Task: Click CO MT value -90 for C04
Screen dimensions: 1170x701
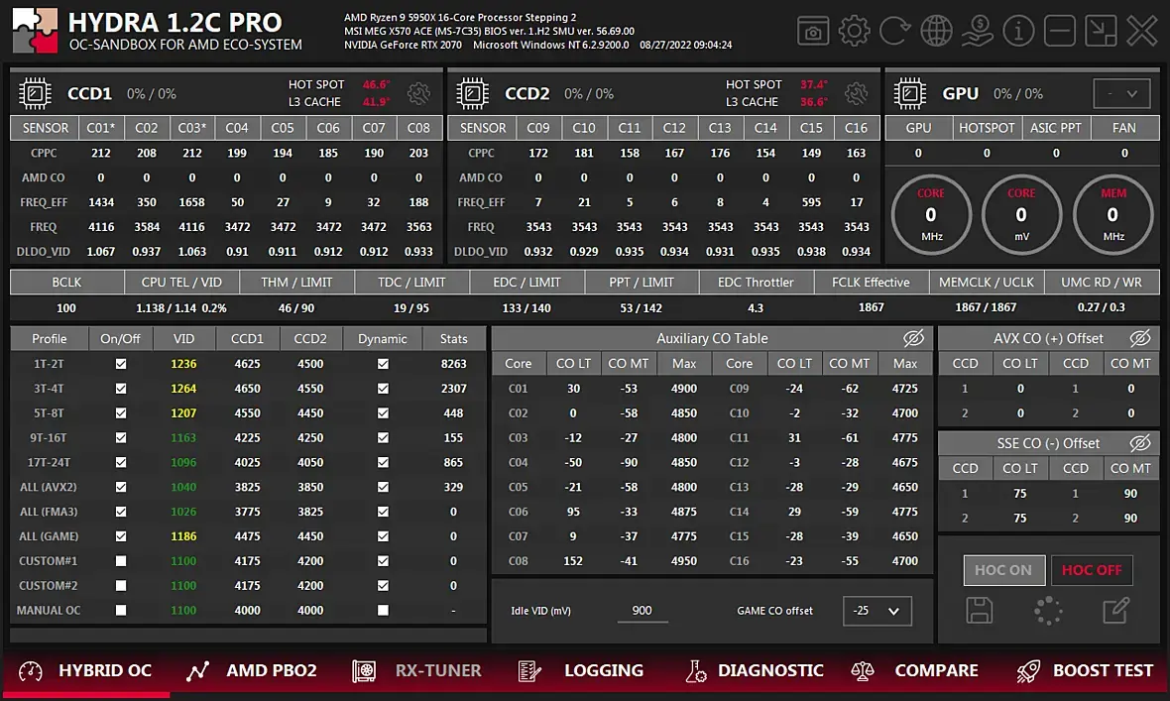Action: pyautogui.click(x=629, y=462)
